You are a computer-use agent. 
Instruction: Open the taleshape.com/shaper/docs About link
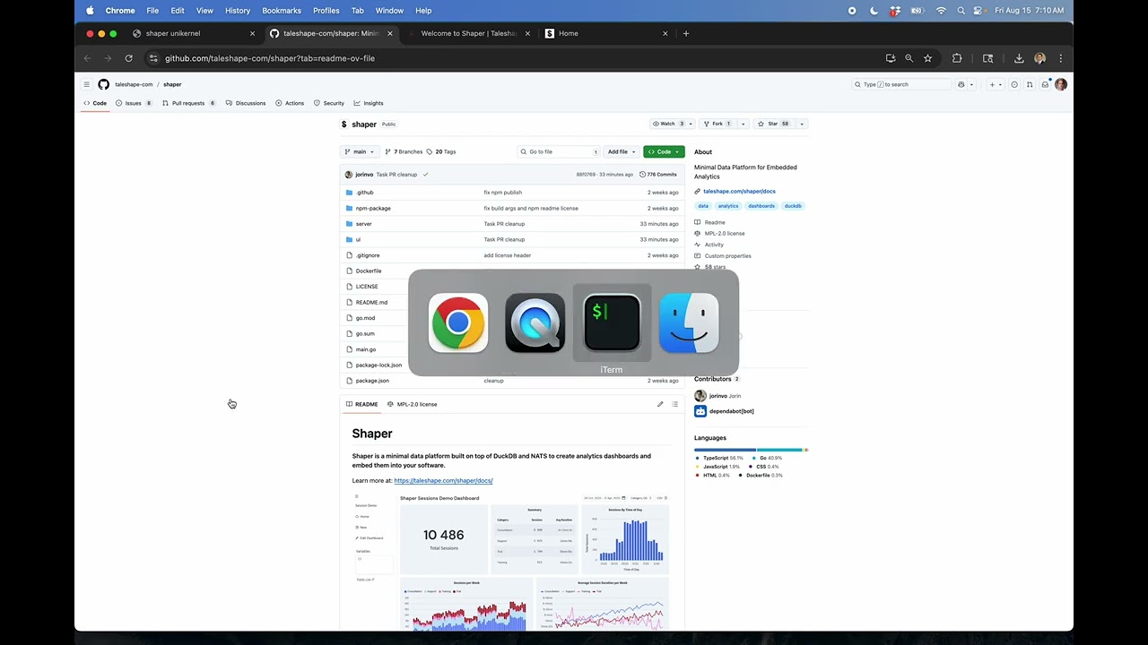(x=739, y=191)
